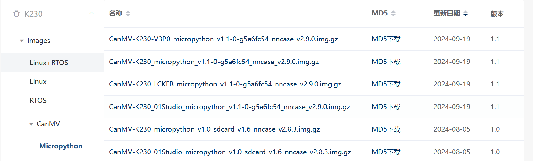Click the version column header
This screenshot has width=533, height=161.
click(497, 14)
